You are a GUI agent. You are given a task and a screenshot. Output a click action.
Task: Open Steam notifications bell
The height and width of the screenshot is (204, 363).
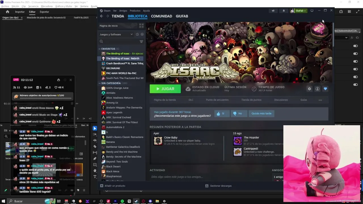284,11
